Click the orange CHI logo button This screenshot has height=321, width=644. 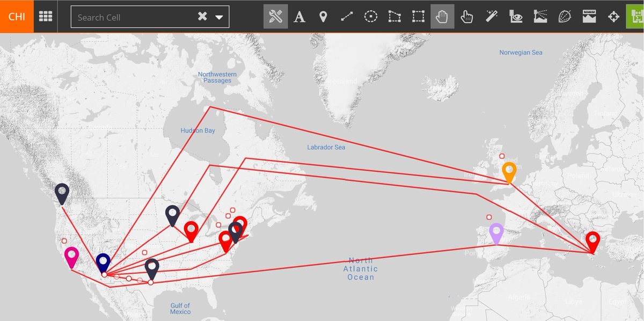pyautogui.click(x=17, y=17)
